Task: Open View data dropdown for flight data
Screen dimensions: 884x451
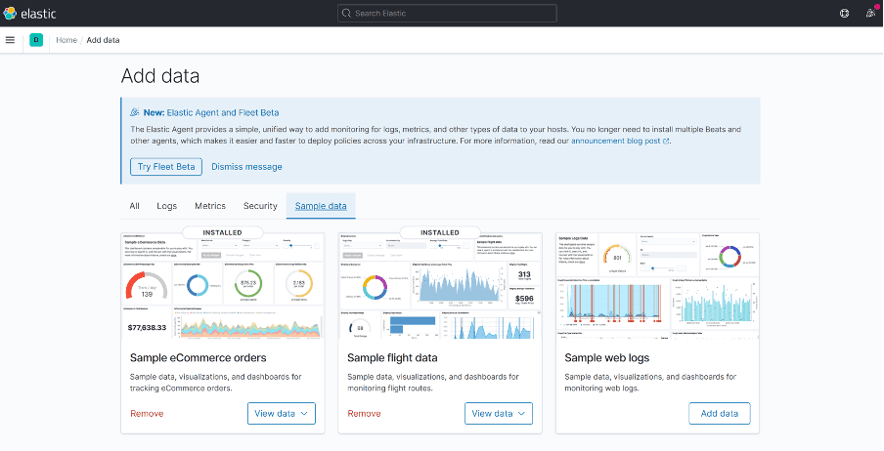Action: click(x=499, y=413)
